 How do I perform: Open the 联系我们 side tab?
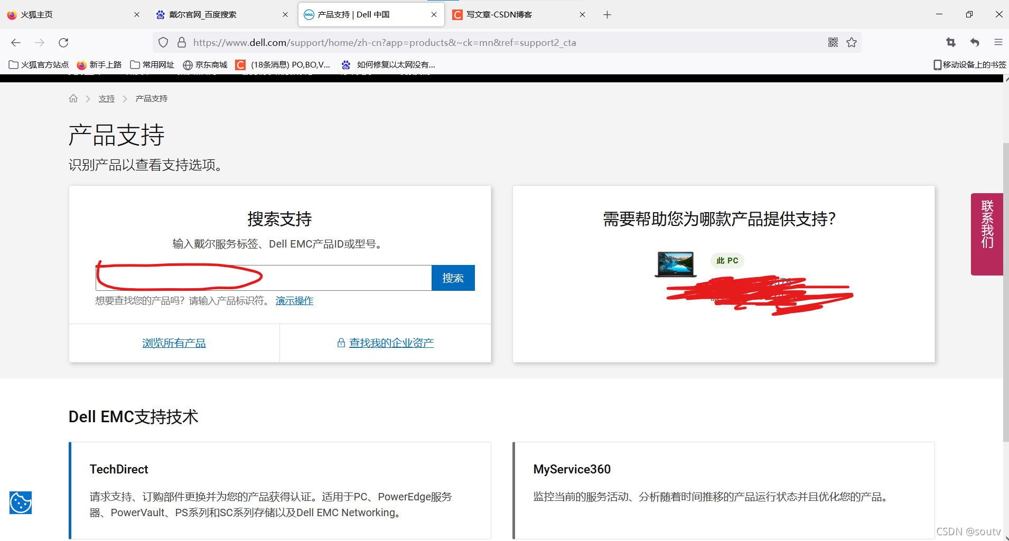[987, 234]
